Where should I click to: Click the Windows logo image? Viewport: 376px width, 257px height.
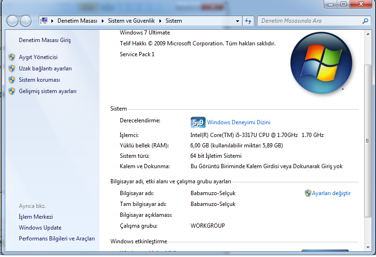pos(321,63)
